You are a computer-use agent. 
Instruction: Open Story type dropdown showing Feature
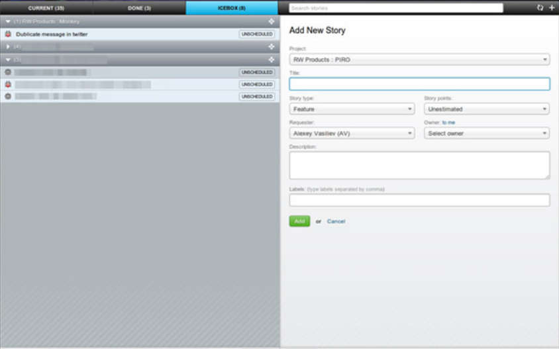point(352,109)
